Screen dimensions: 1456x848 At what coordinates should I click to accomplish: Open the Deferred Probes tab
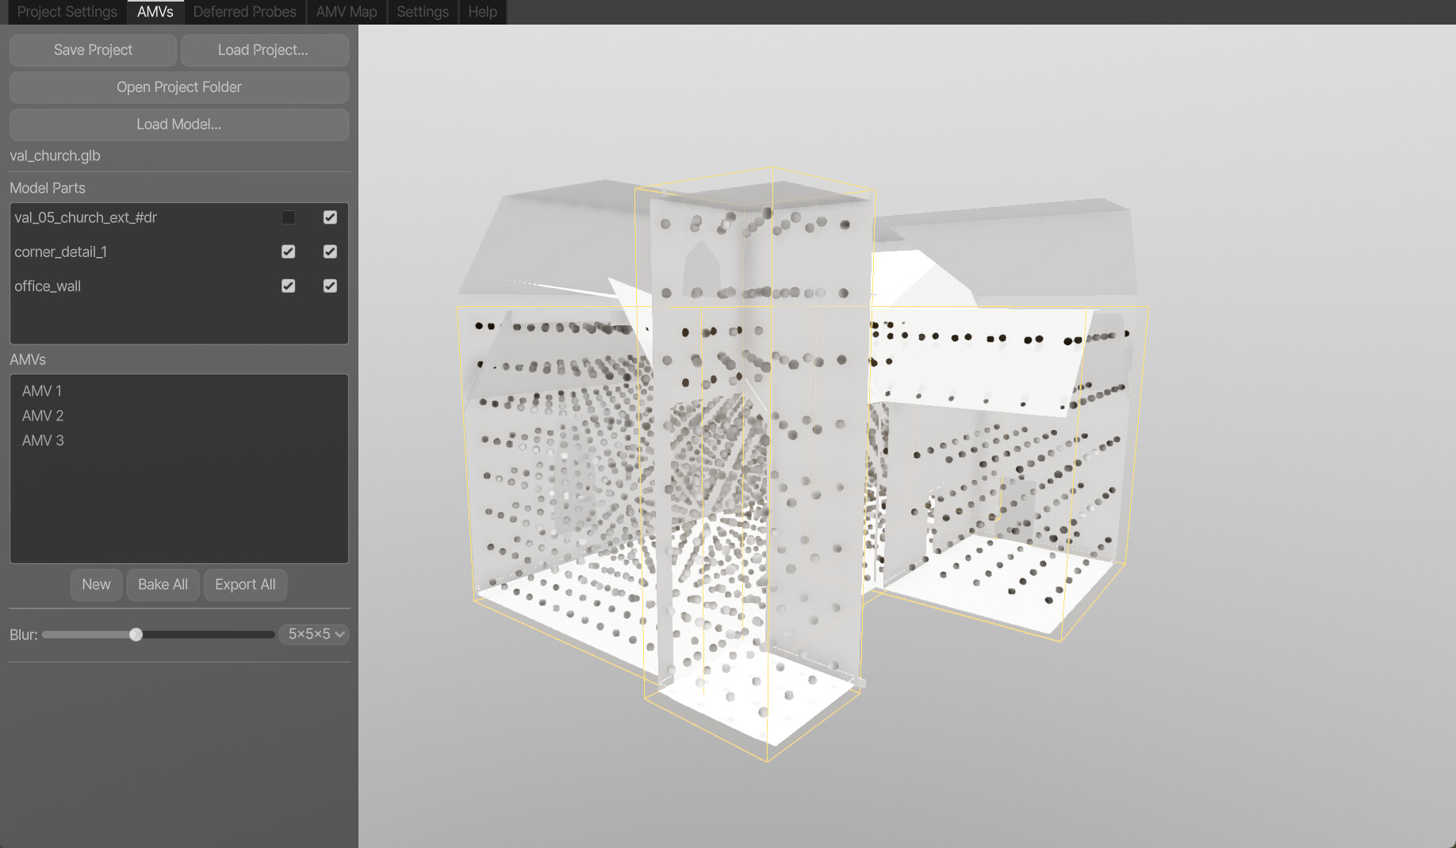coord(244,12)
